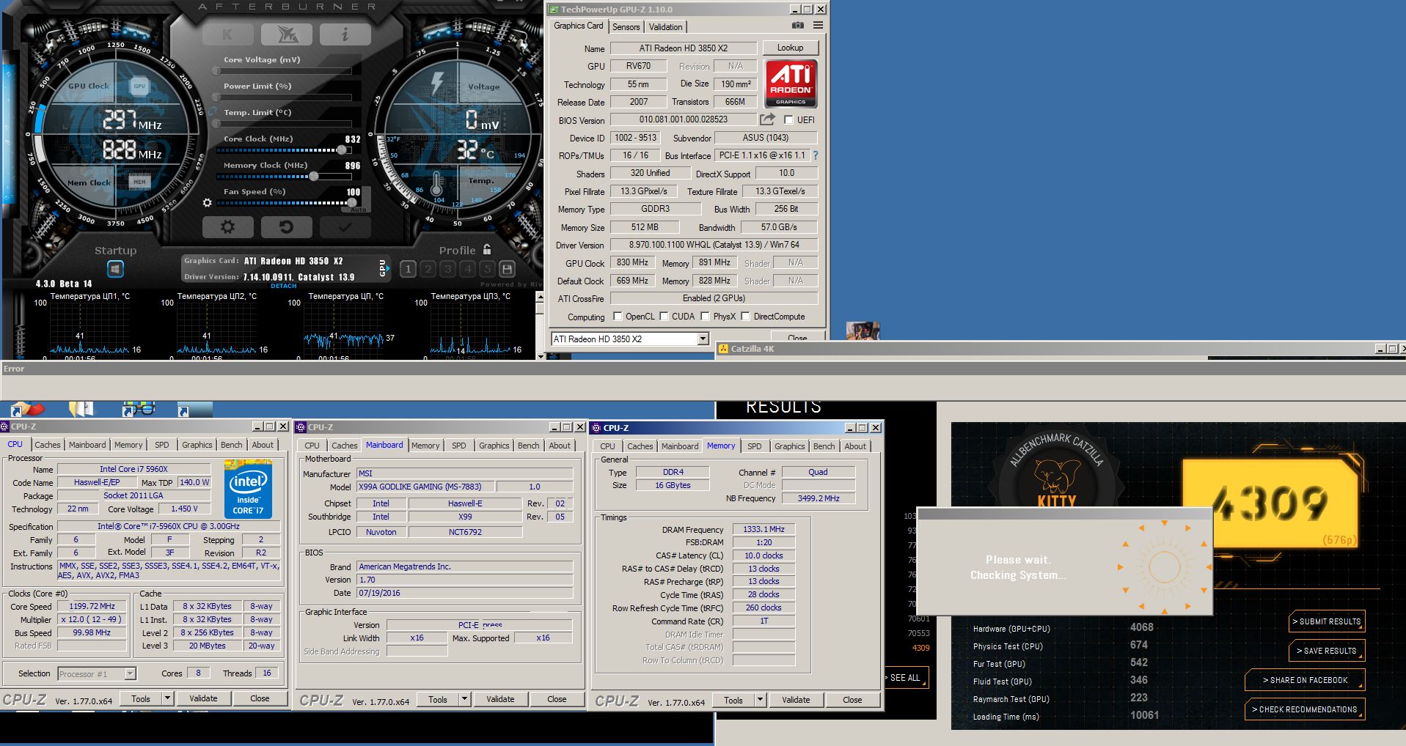The width and height of the screenshot is (1406, 746).
Task: Click the Intel Core i7 inside logo in CPU-Z
Action: (248, 489)
